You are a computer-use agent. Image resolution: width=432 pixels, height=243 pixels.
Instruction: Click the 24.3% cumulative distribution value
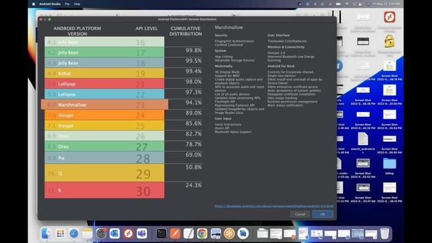coord(194,185)
